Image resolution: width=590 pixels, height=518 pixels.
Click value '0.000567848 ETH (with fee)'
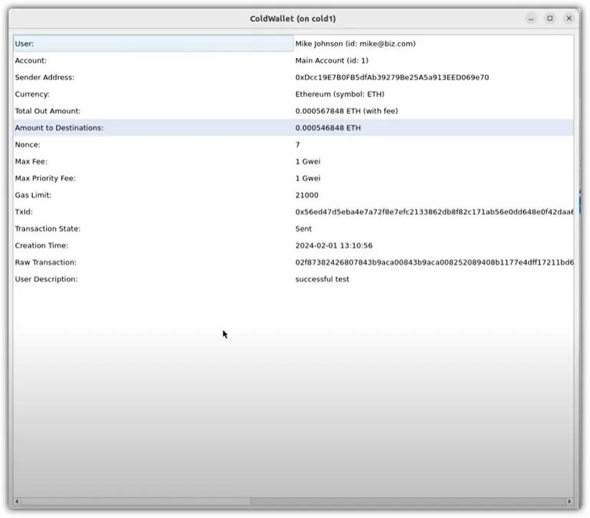coord(346,111)
